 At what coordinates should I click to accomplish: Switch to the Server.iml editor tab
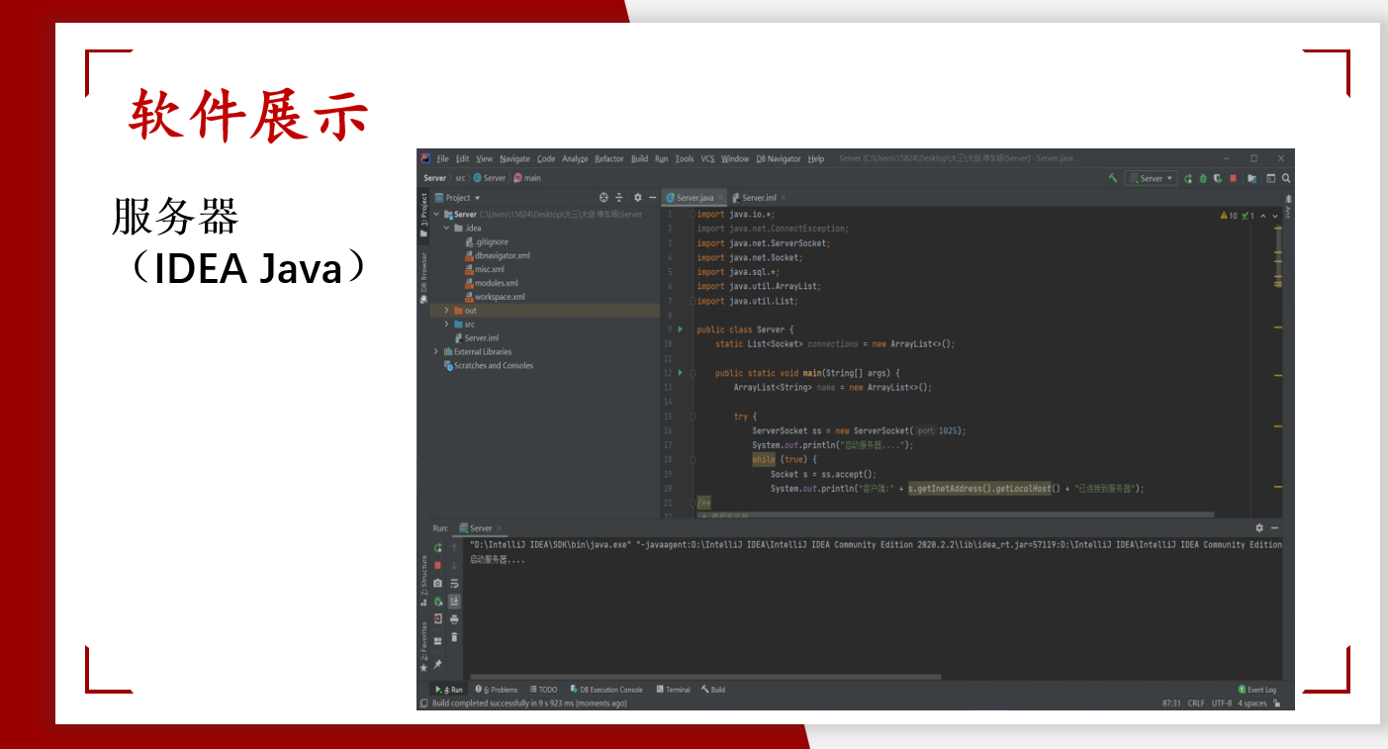click(x=759, y=198)
